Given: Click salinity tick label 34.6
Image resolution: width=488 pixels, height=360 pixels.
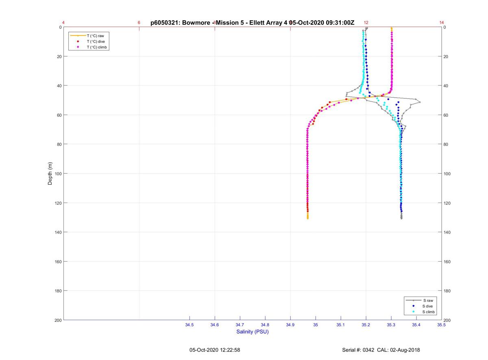Looking at the screenshot, I should point(215,325).
